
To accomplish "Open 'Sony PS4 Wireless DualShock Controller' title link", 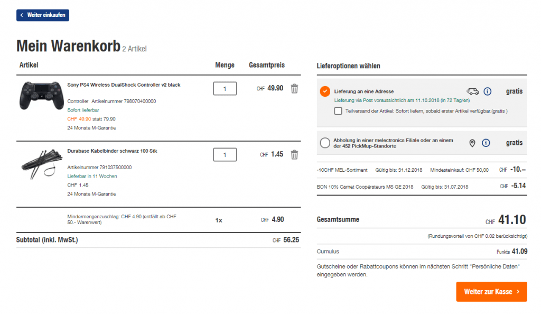I will 124,85.
